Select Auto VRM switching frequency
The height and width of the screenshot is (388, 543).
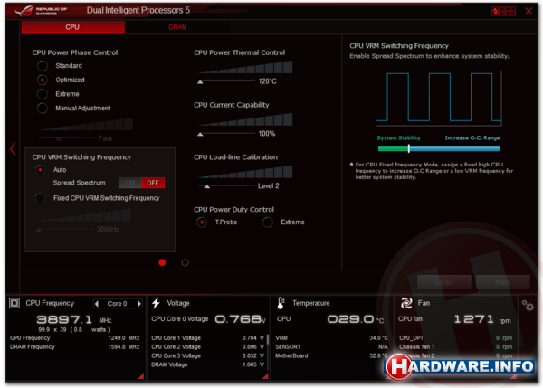point(40,170)
